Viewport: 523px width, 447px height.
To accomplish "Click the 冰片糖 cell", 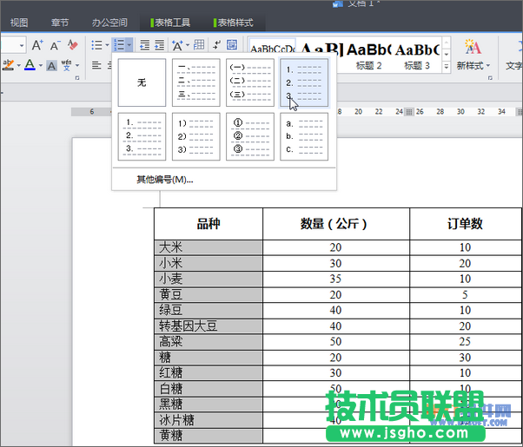I will (x=209, y=420).
